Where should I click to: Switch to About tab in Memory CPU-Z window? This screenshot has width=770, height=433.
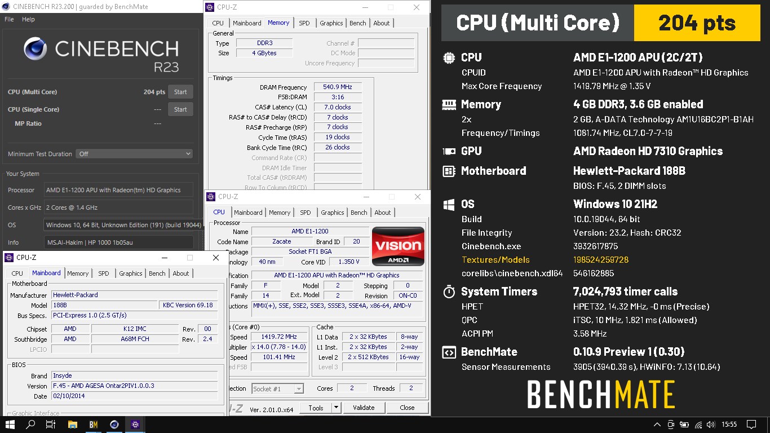coord(382,23)
